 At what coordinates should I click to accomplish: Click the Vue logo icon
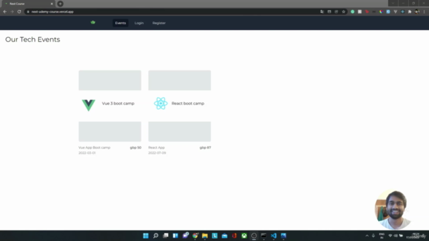coord(88,105)
